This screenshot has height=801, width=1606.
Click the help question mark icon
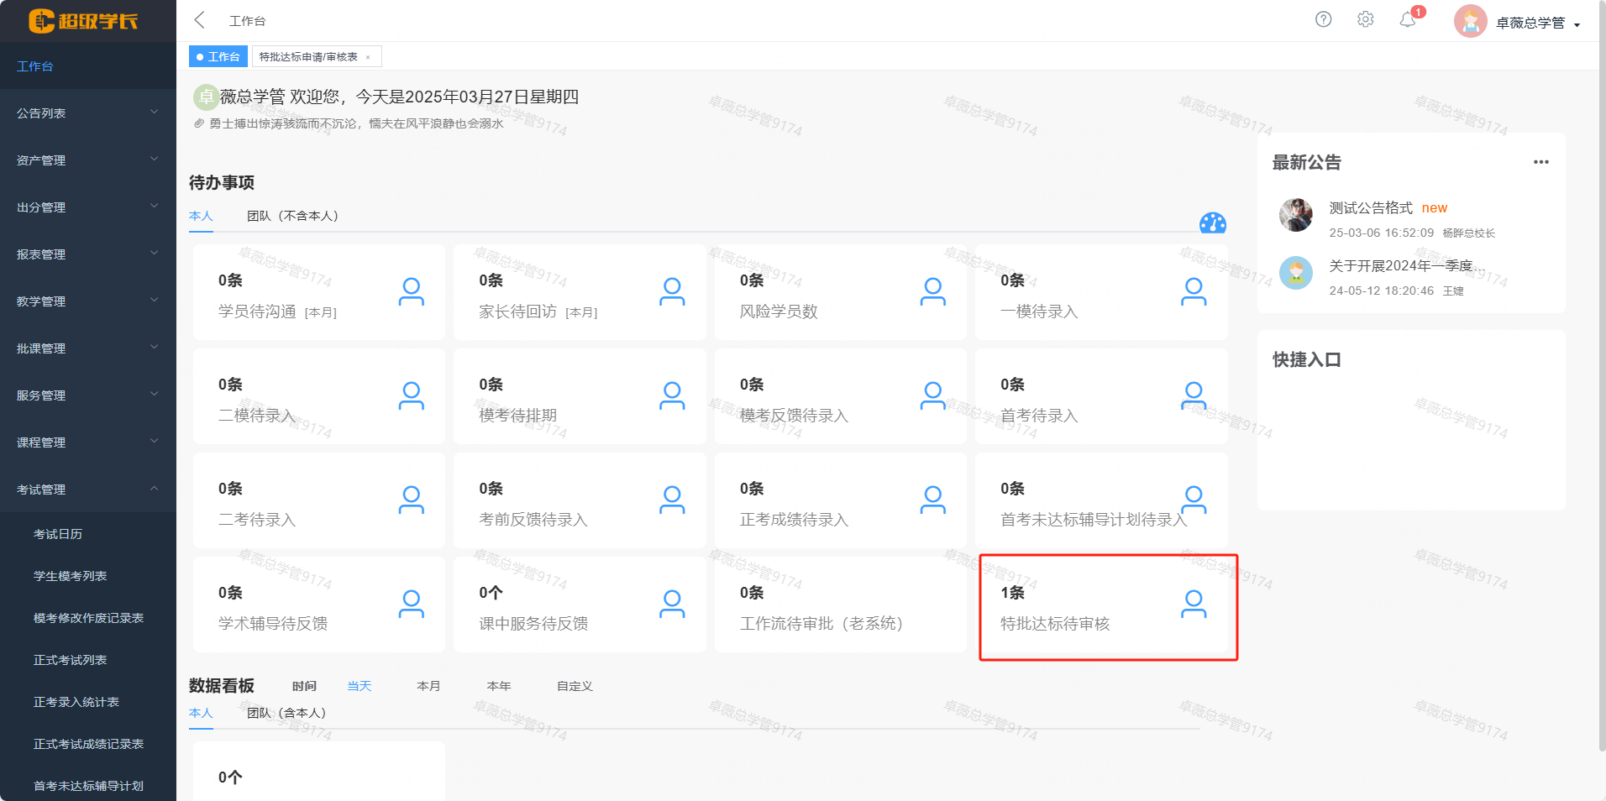[x=1323, y=19]
